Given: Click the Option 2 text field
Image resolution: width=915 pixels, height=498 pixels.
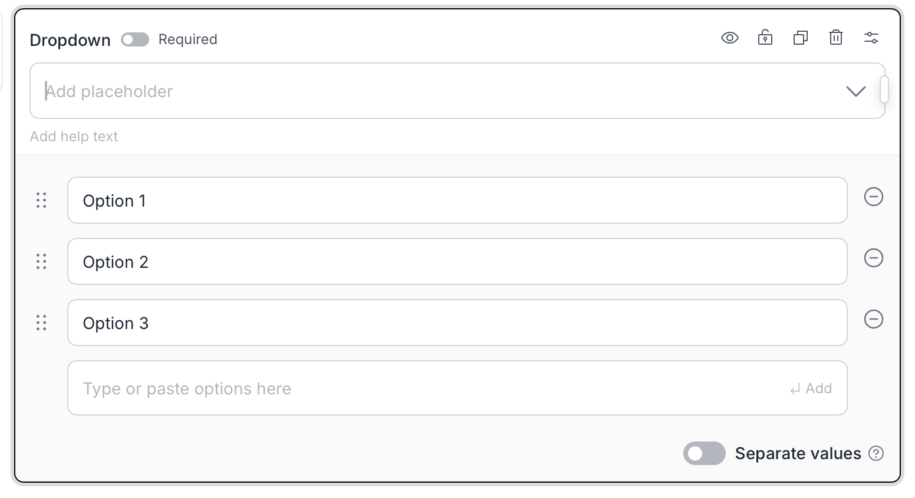Looking at the screenshot, I should 457,261.
